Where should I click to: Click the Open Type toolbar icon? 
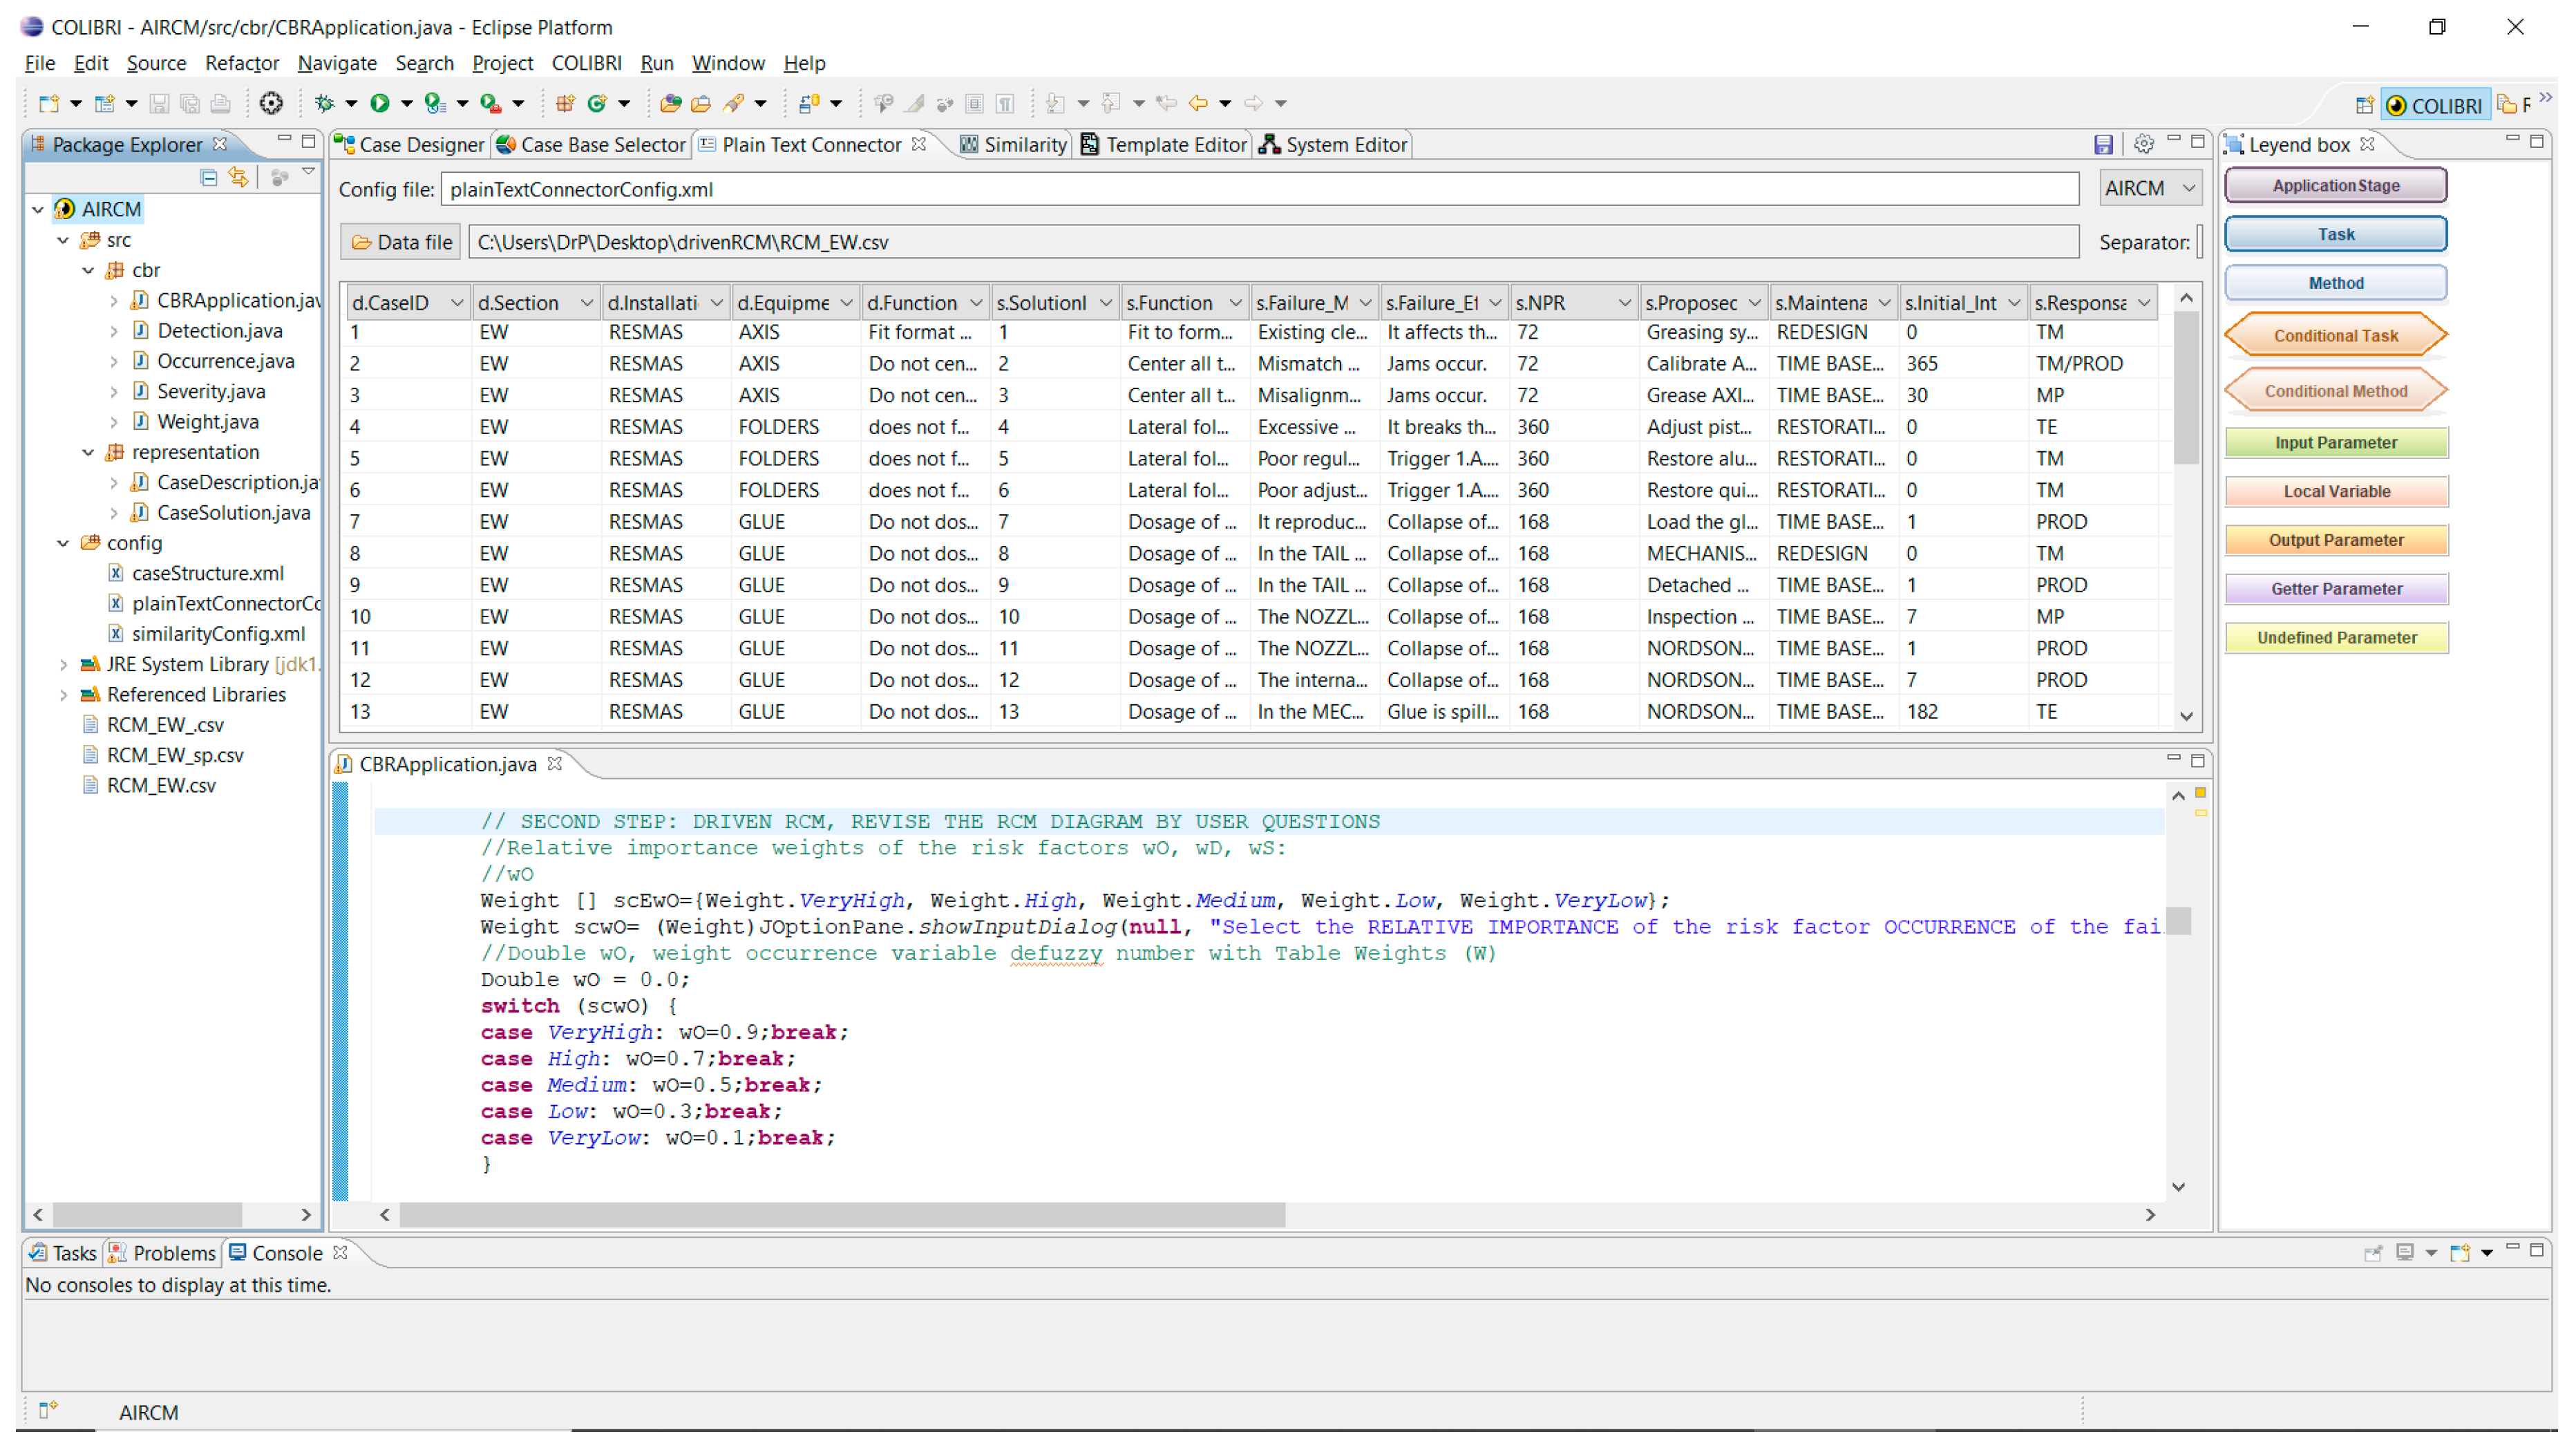[670, 103]
